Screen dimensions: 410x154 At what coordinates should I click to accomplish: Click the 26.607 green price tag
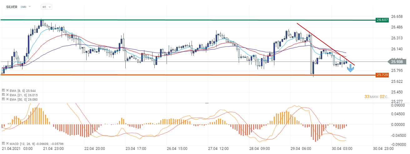pyautogui.click(x=382, y=20)
